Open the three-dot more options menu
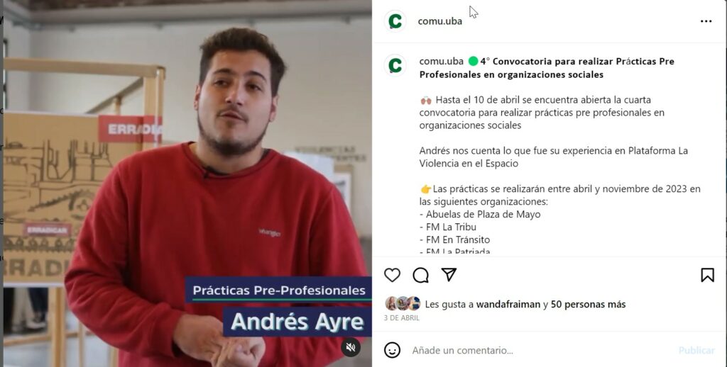The width and height of the screenshot is (727, 367). (706, 21)
